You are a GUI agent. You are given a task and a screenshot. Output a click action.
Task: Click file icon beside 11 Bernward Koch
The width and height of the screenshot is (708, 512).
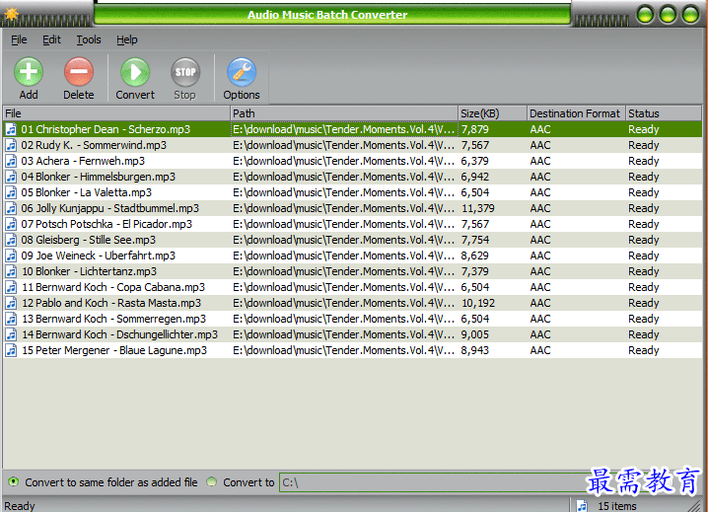pos(11,287)
